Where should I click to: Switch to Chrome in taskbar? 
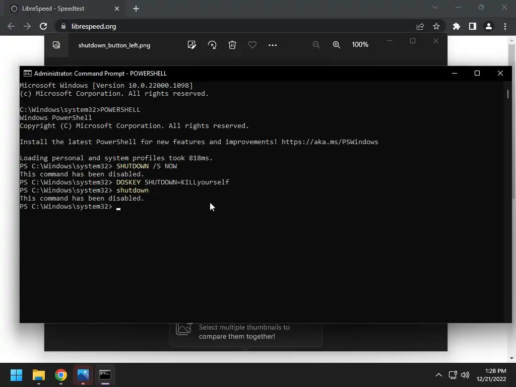(x=61, y=375)
